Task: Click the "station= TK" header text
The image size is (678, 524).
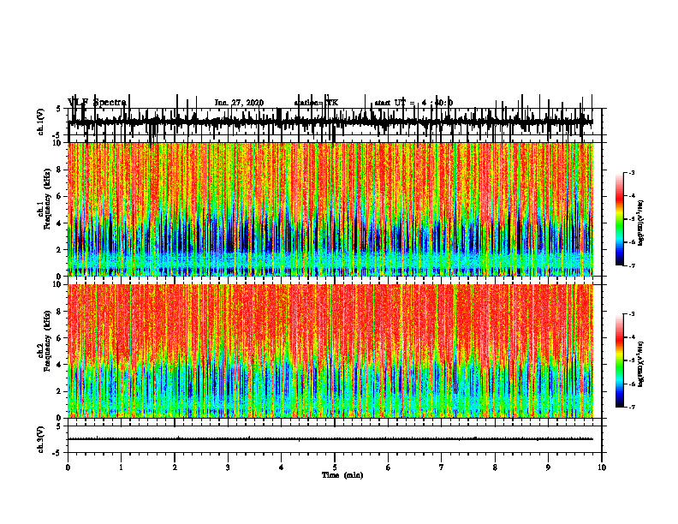Action: coord(316,103)
